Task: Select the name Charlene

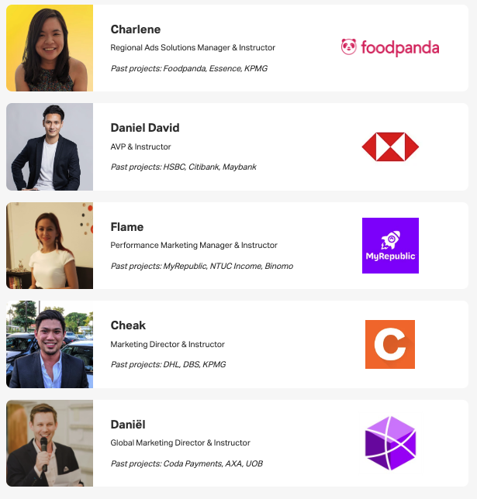Action: pos(136,29)
